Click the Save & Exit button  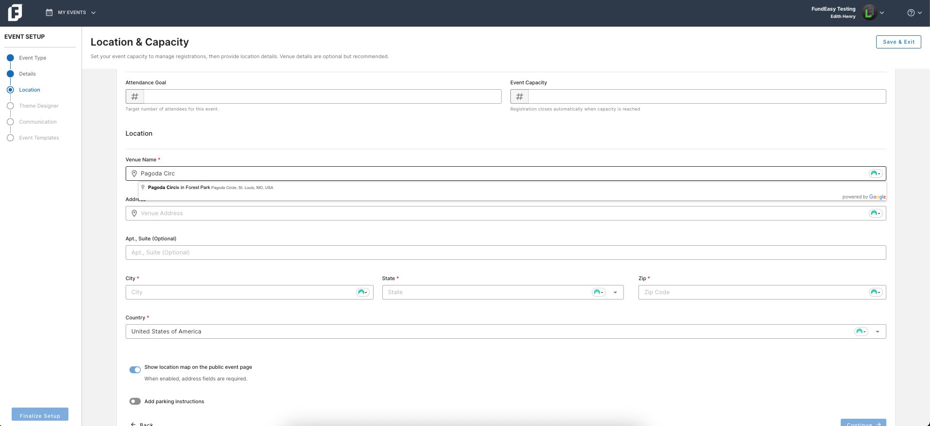(x=898, y=42)
